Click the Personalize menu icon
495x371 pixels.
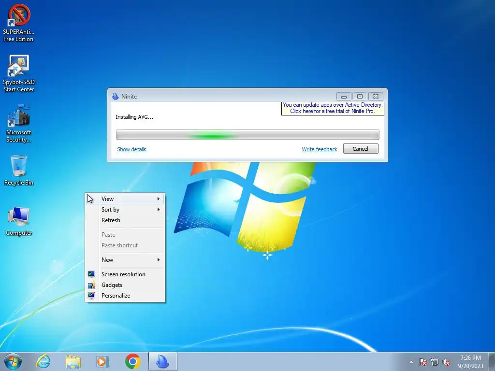click(91, 296)
